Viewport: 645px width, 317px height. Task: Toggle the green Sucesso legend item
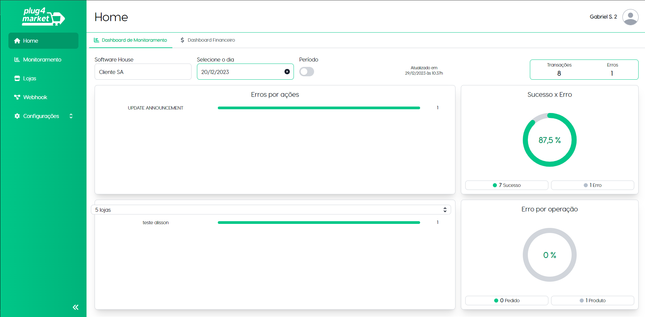coord(507,185)
